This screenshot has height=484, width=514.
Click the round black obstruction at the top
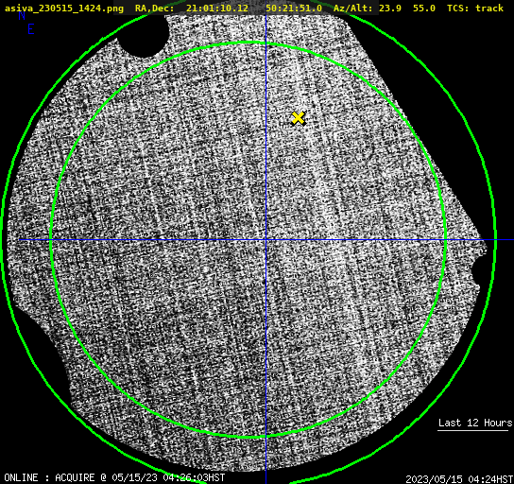(x=144, y=35)
